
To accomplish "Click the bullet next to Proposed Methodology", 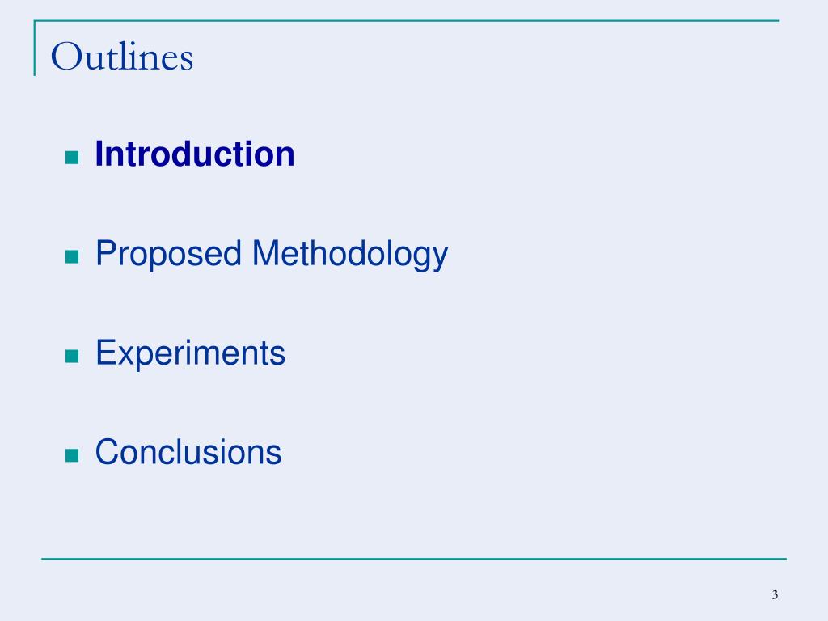I will pos(71,257).
